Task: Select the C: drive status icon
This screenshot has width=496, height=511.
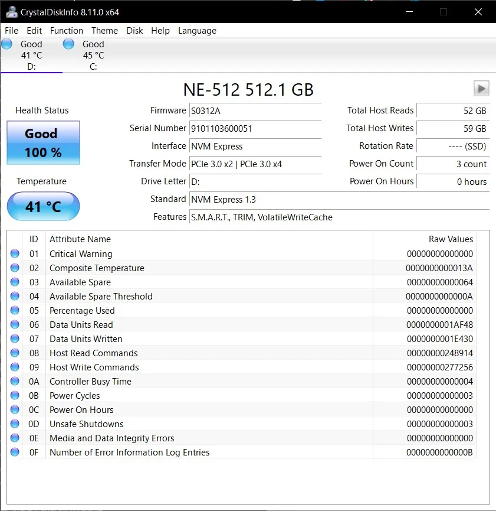Action: click(x=69, y=44)
